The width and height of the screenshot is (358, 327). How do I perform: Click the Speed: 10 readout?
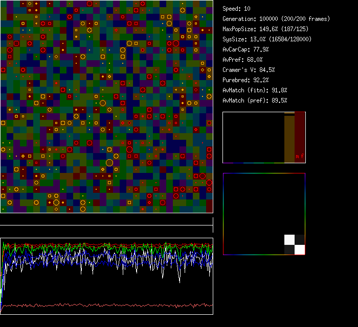click(x=237, y=9)
